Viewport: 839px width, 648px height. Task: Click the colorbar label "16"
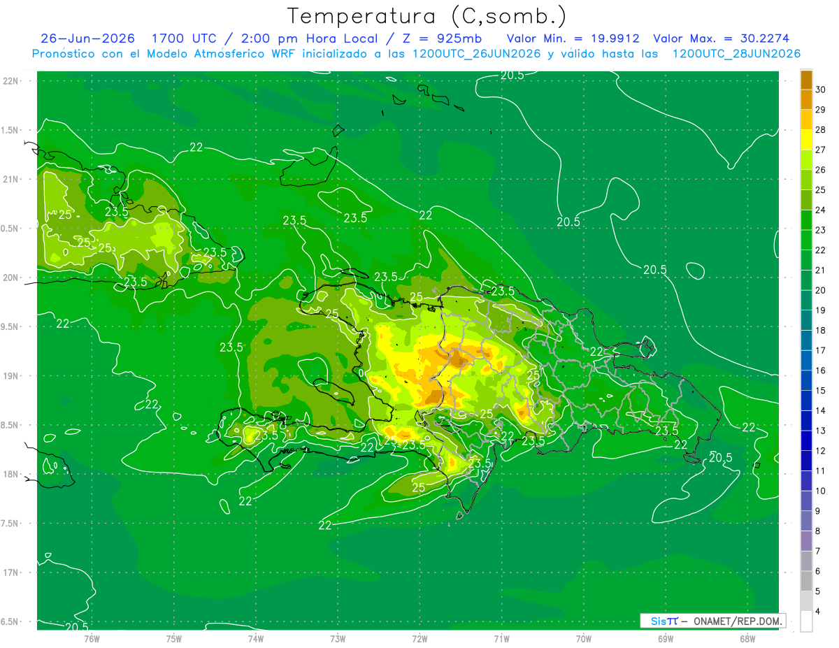(822, 370)
